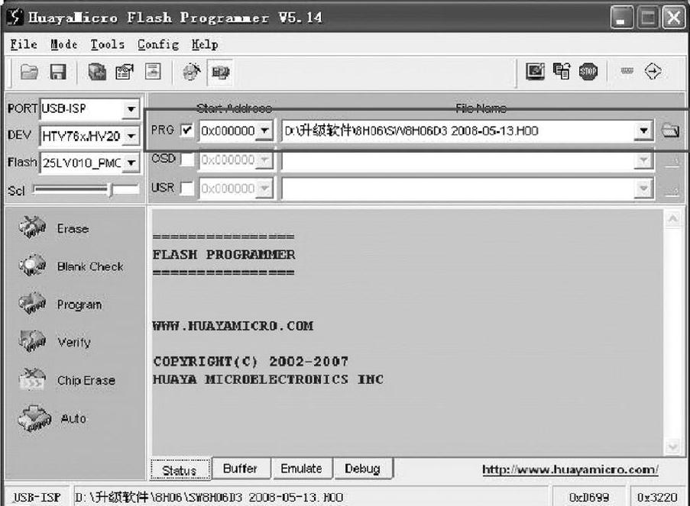690x506 pixels.
Task: Open the Help menu
Action: point(205,44)
